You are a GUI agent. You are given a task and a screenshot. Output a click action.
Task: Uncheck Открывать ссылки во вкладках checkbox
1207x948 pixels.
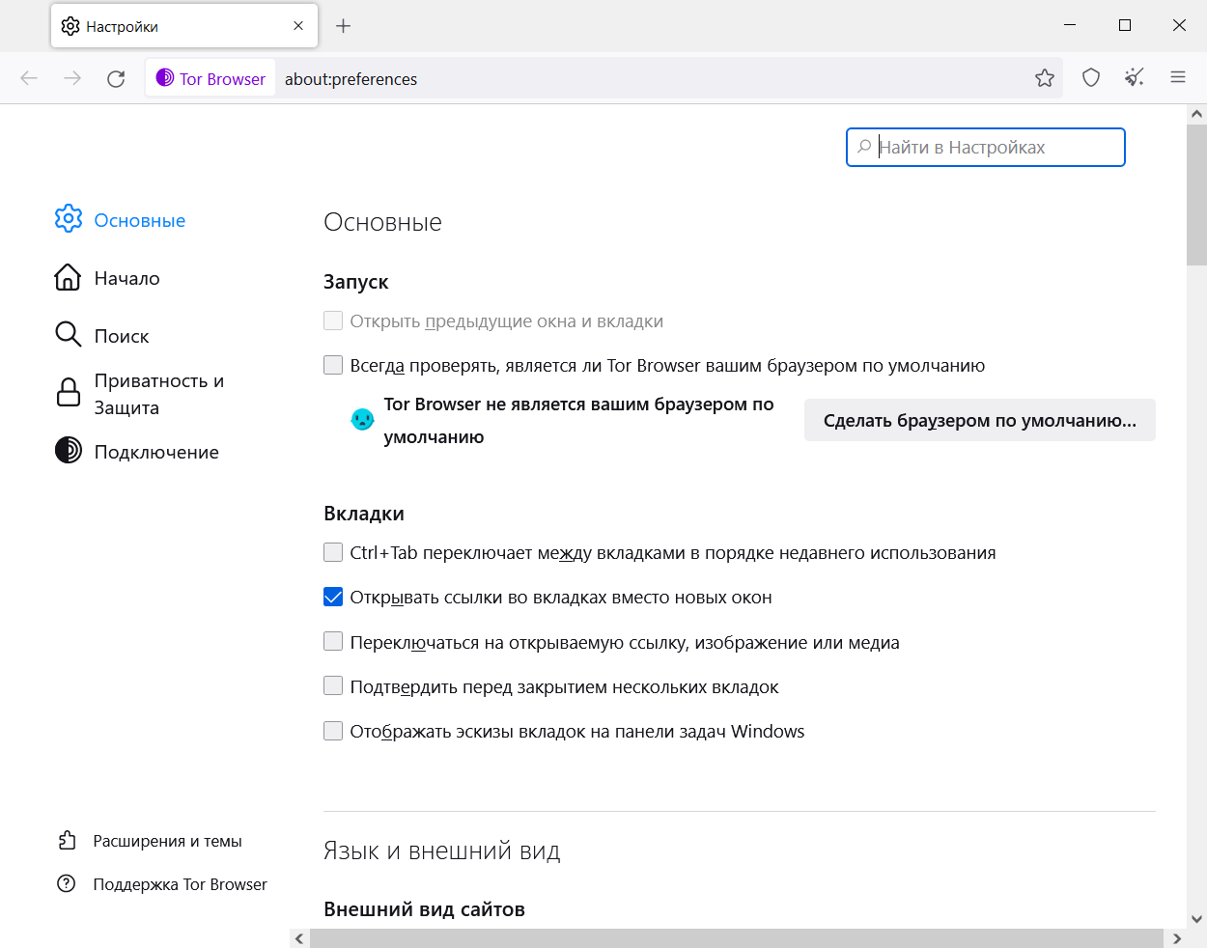(333, 597)
